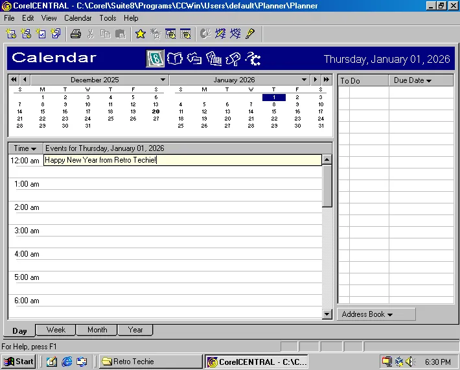
Task: Click the Cut scissors icon
Action: pyautogui.click(x=91, y=34)
